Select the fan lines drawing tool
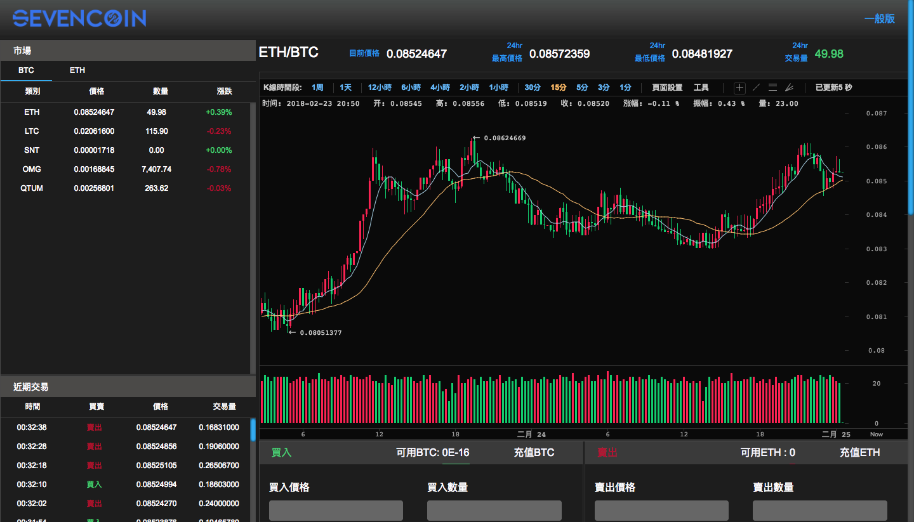Image resolution: width=914 pixels, height=522 pixels. [x=789, y=88]
